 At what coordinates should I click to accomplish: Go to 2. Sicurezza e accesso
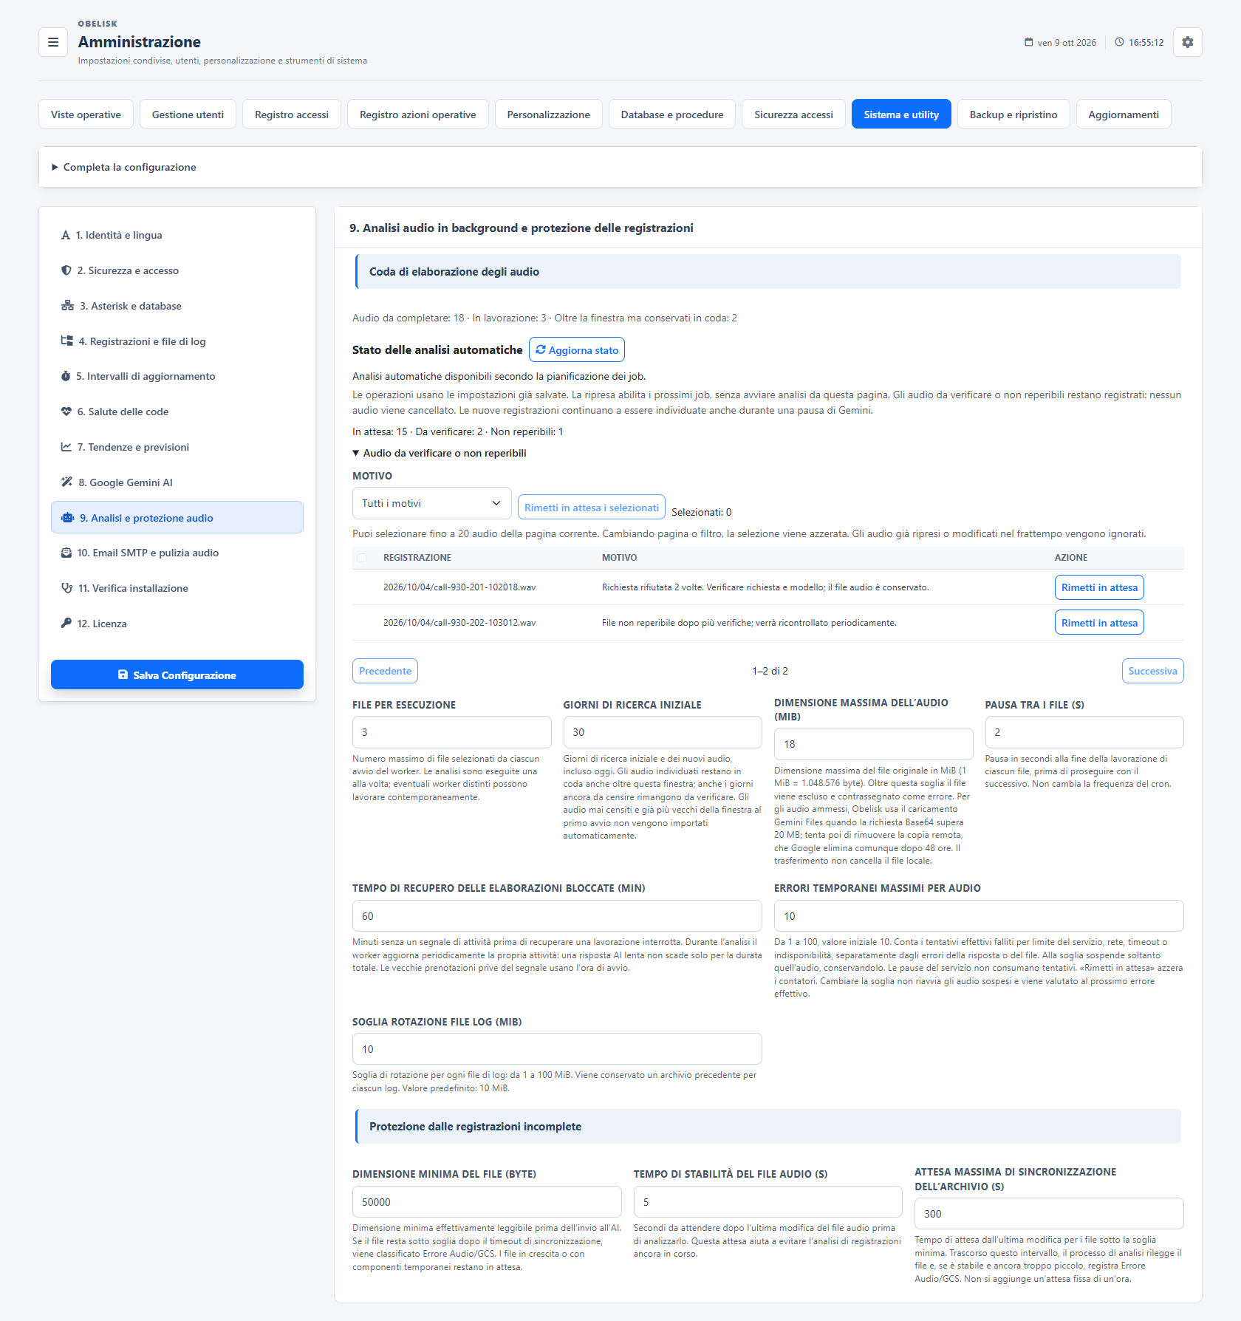(177, 270)
